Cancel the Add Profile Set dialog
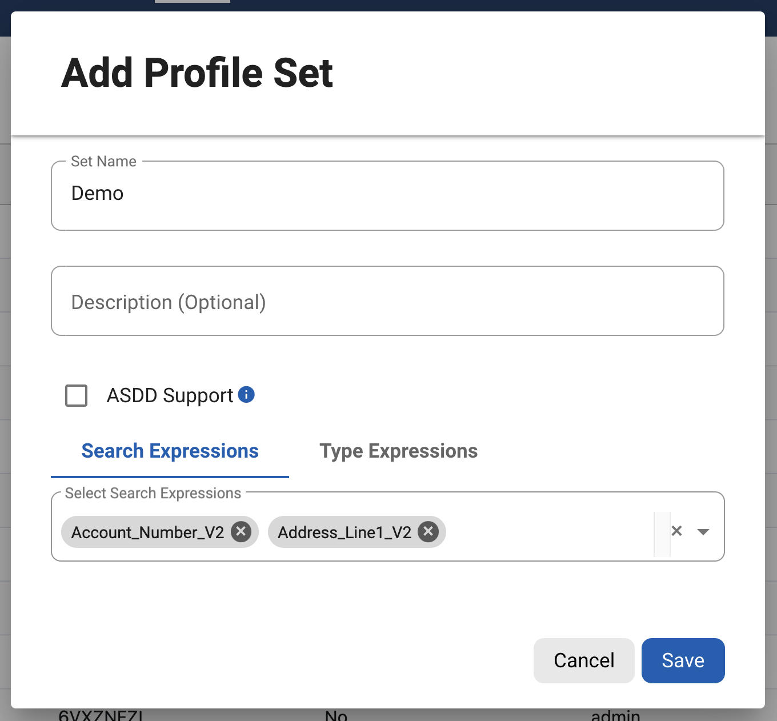This screenshot has height=721, width=777. click(x=584, y=660)
